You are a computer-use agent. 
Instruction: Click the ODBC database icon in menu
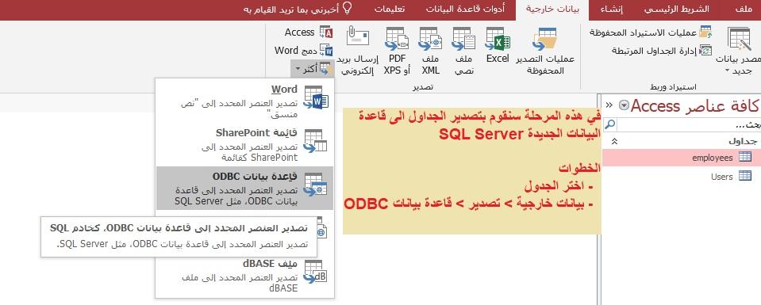316,185
